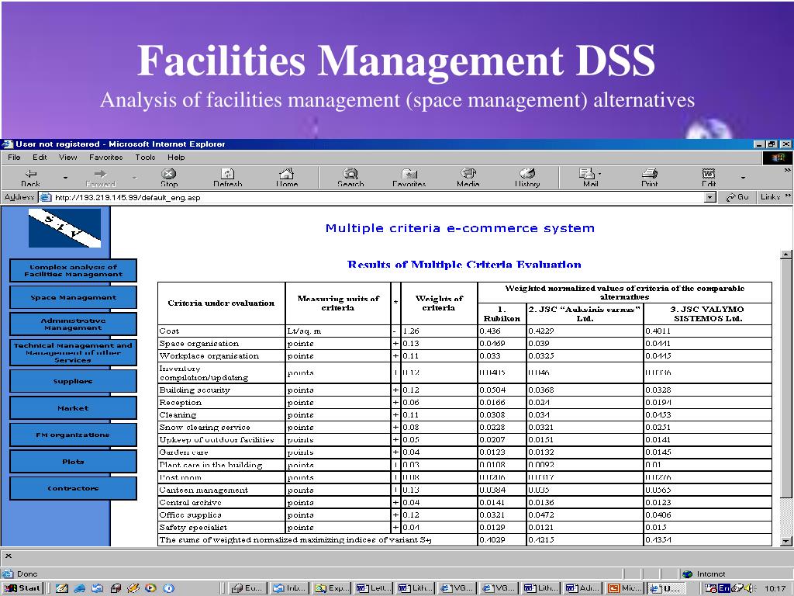The image size is (794, 596).
Task: Open the address bar dropdown arrow
Action: pyautogui.click(x=710, y=197)
